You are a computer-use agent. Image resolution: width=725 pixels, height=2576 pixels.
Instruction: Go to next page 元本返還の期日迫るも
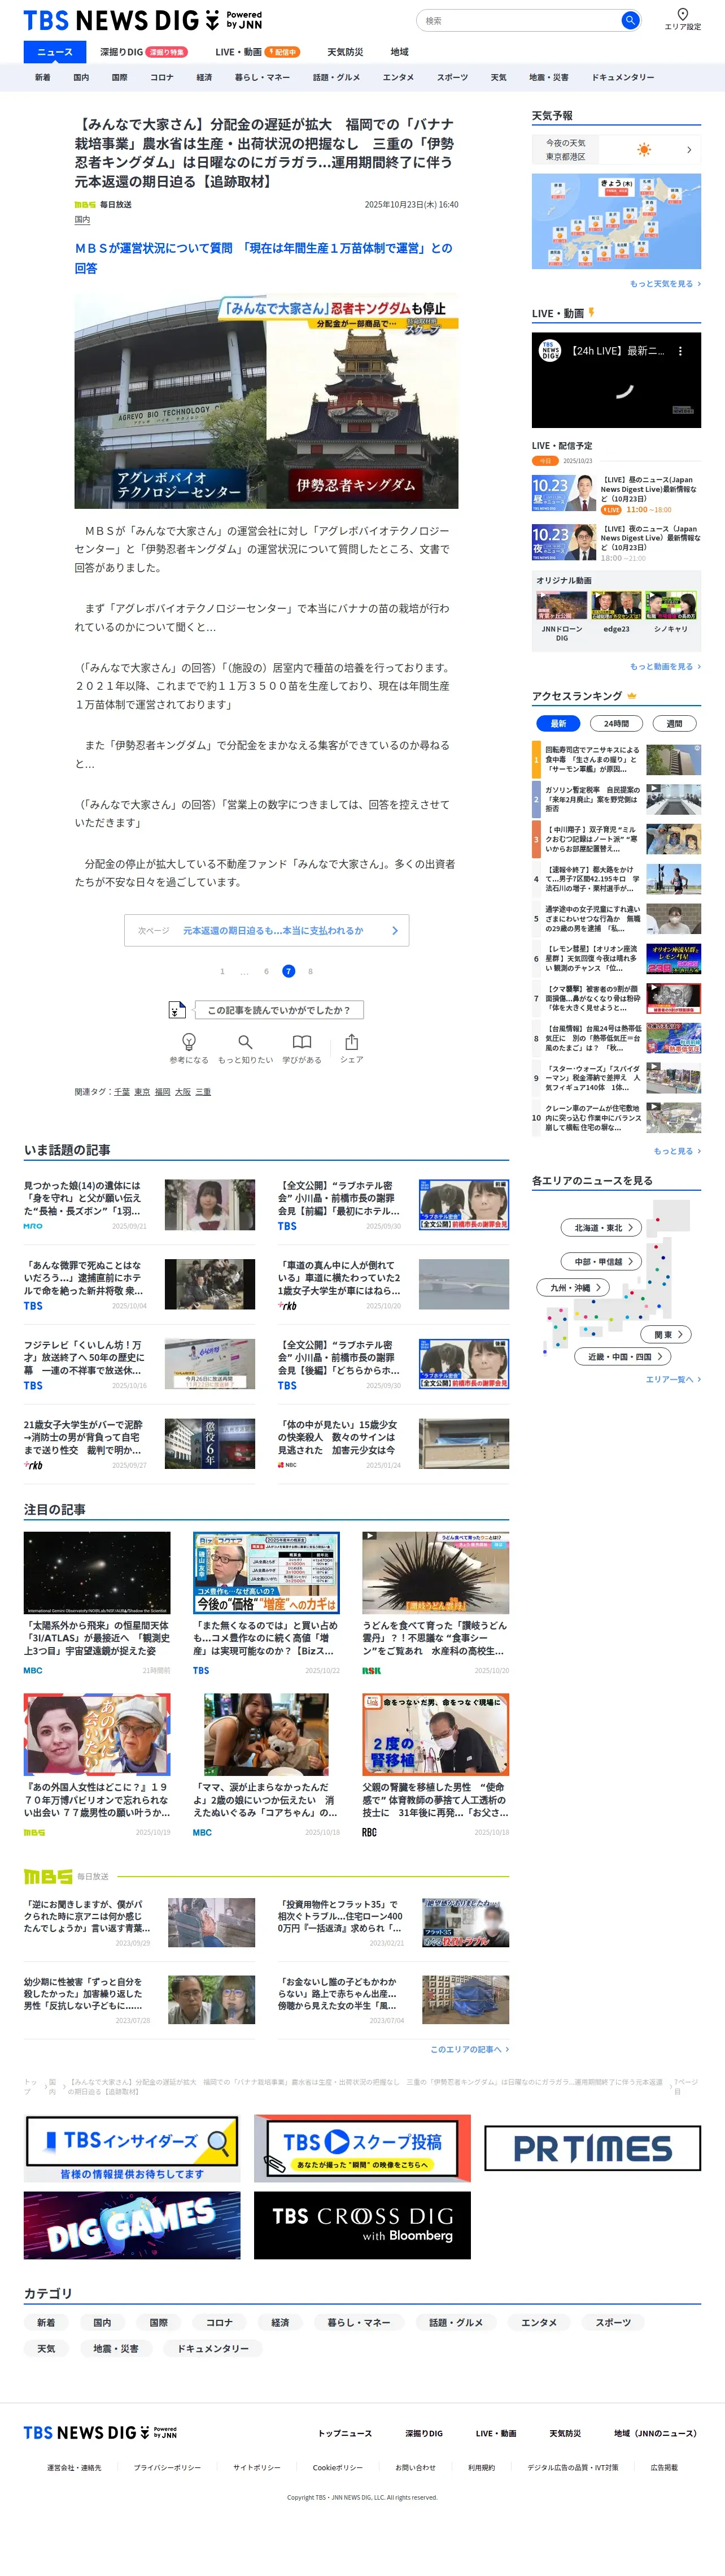267,930
